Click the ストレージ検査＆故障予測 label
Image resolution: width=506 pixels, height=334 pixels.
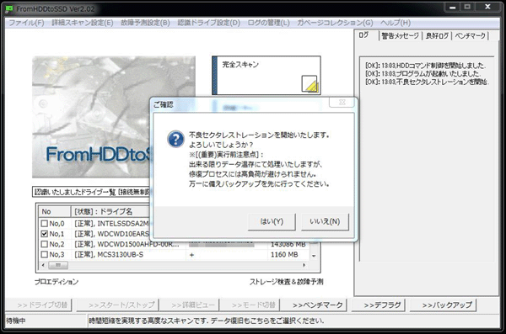tap(286, 282)
